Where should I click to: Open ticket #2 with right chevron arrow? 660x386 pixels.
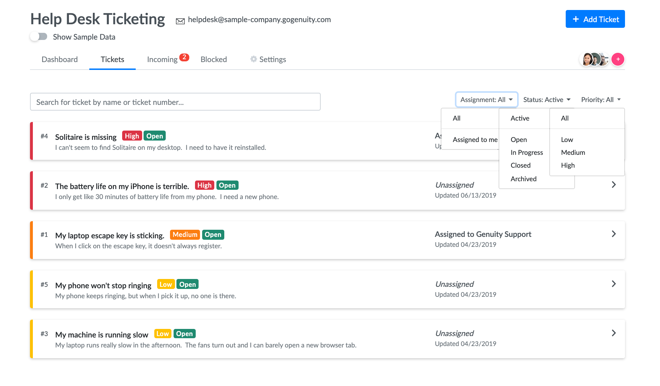tap(614, 185)
